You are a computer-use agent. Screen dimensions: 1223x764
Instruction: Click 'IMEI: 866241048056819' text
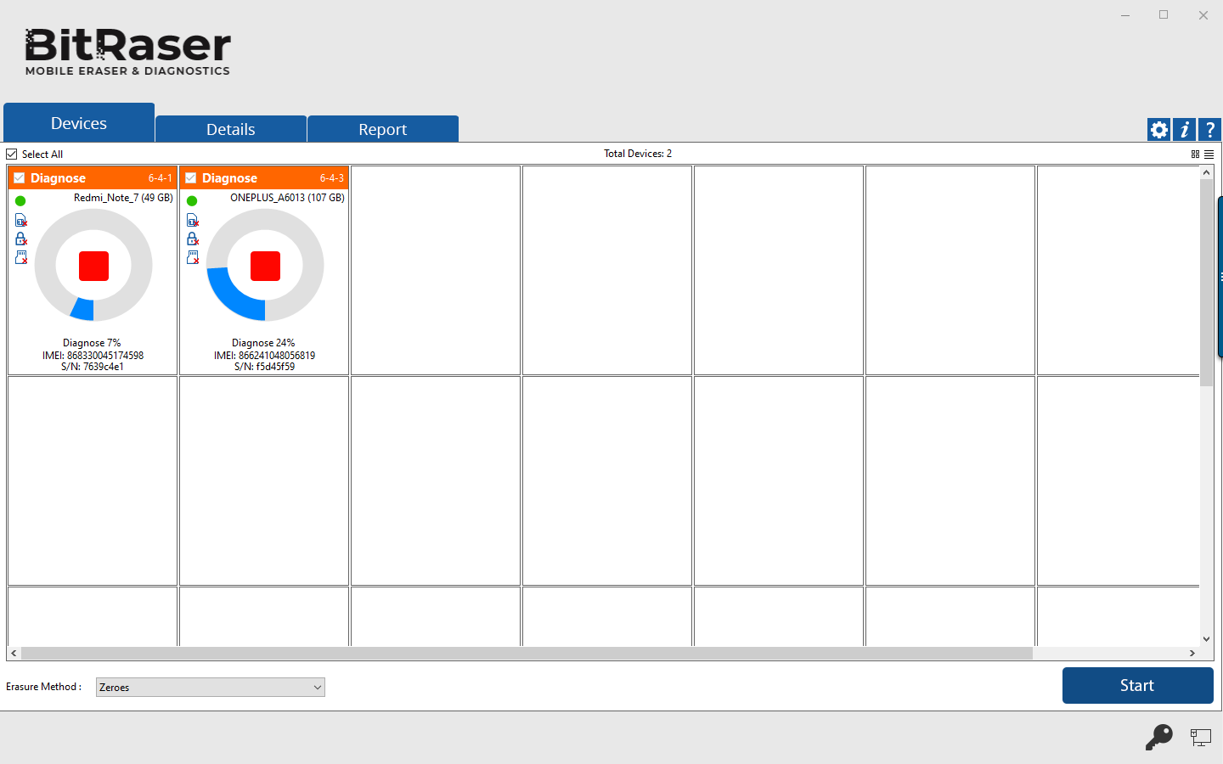[x=264, y=356]
